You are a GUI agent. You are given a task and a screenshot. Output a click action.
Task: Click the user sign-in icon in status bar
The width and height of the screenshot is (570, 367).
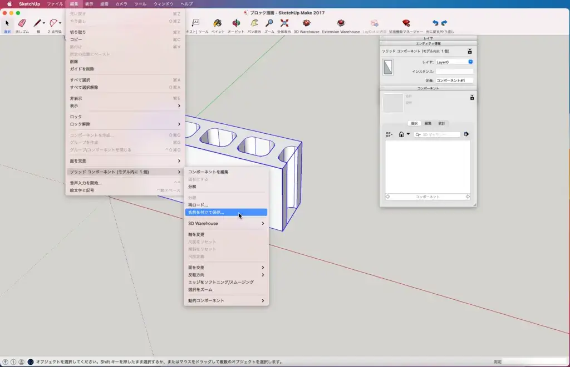tap(22, 361)
